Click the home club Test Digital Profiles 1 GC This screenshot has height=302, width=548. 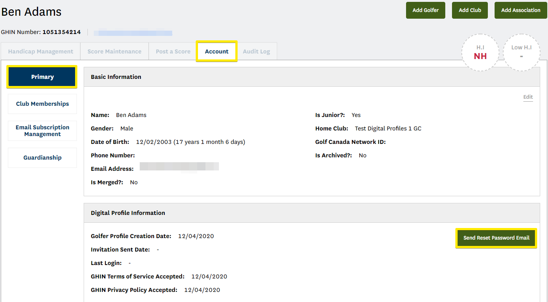[x=388, y=128]
